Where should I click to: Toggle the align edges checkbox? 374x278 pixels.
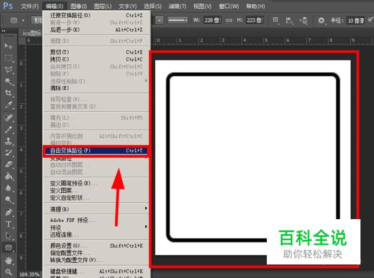[370, 20]
